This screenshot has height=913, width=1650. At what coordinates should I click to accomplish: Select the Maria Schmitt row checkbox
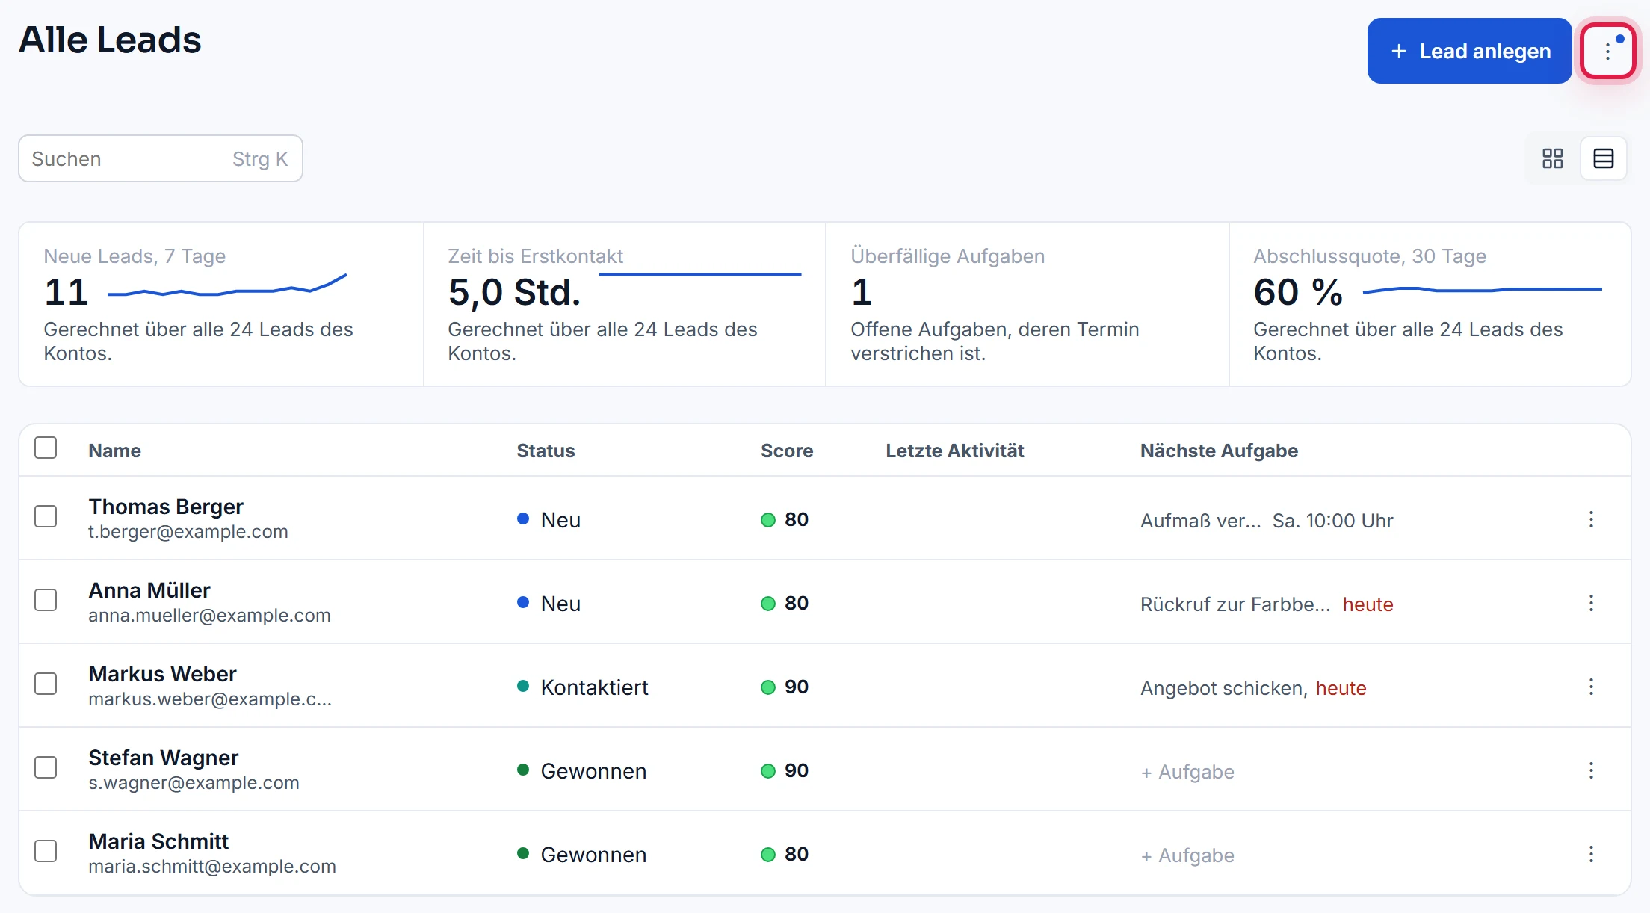point(46,851)
